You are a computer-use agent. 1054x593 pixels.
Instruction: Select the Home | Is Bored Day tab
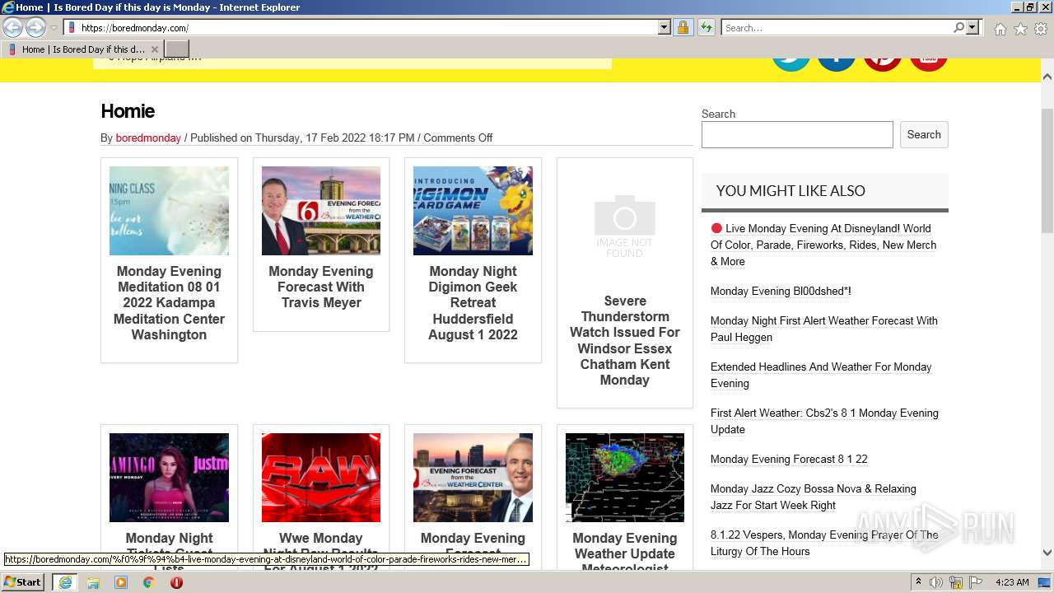pyautogui.click(x=82, y=49)
